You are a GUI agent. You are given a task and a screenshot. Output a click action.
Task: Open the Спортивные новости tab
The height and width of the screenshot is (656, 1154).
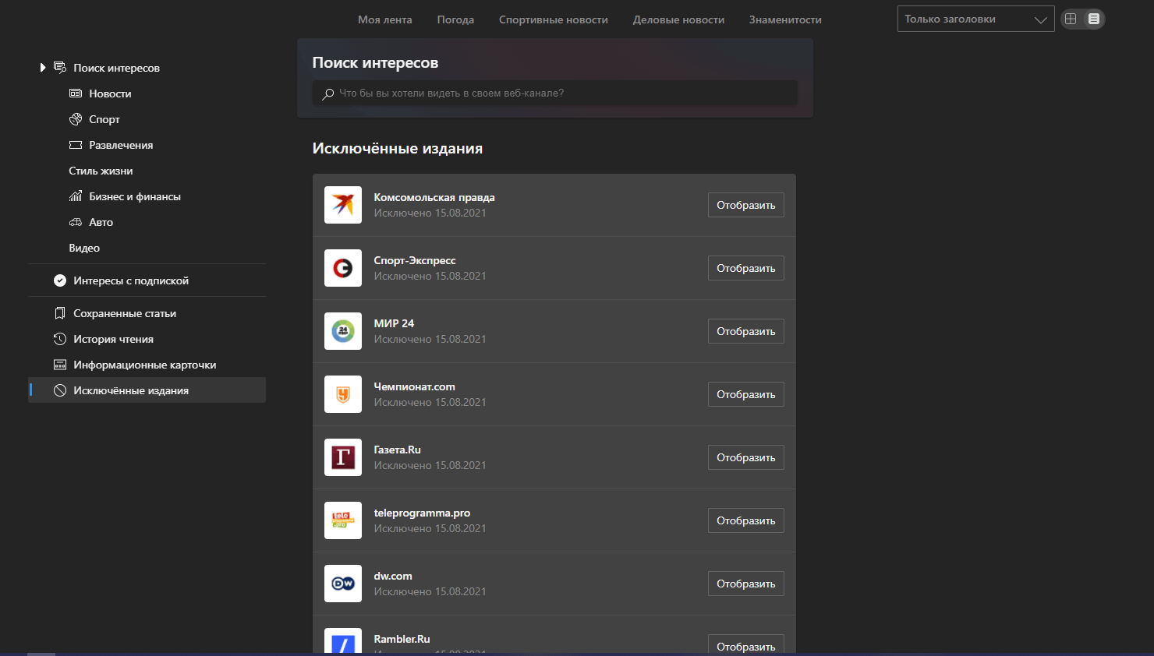coord(554,19)
